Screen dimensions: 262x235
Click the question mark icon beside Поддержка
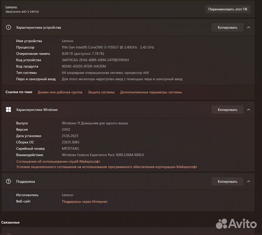(8, 181)
